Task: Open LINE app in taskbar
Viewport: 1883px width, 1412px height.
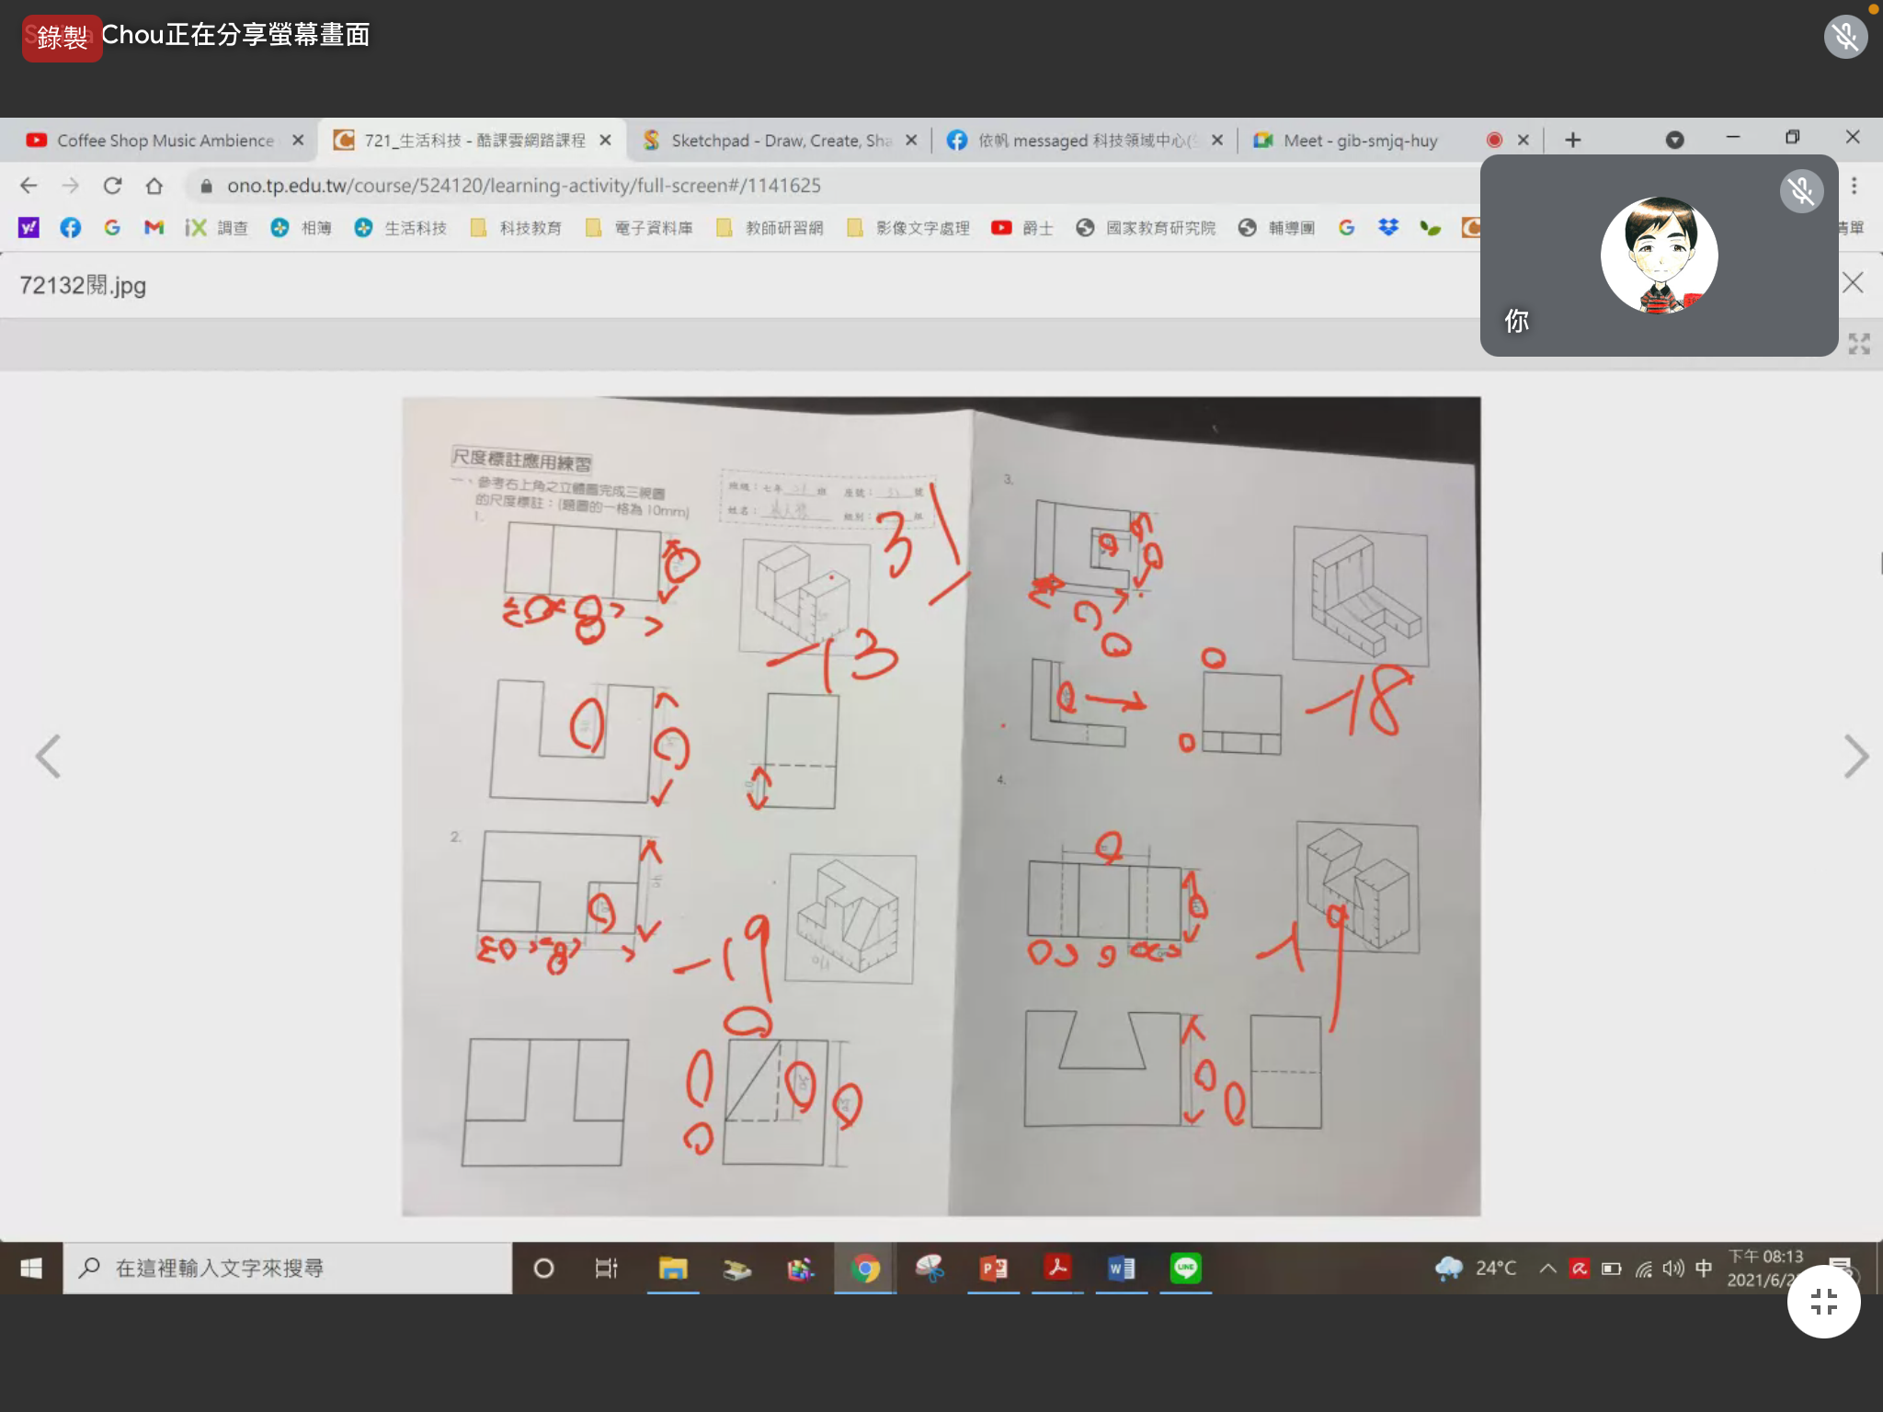Action: click(x=1185, y=1269)
